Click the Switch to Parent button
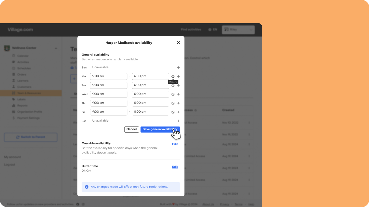The width and height of the screenshot is (369, 207). tap(31, 137)
